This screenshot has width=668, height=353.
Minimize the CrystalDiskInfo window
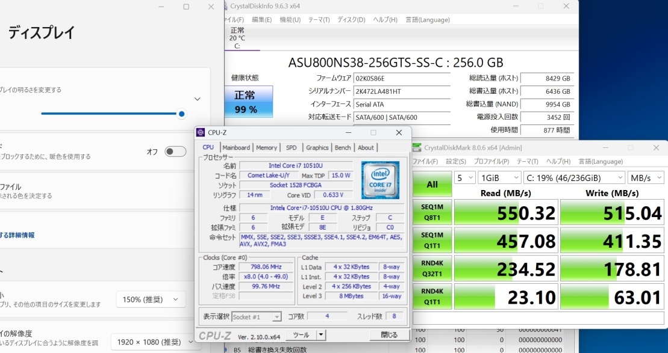[x=516, y=6]
